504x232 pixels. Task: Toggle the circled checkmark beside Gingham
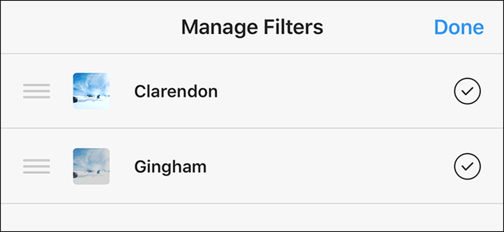coord(467,166)
